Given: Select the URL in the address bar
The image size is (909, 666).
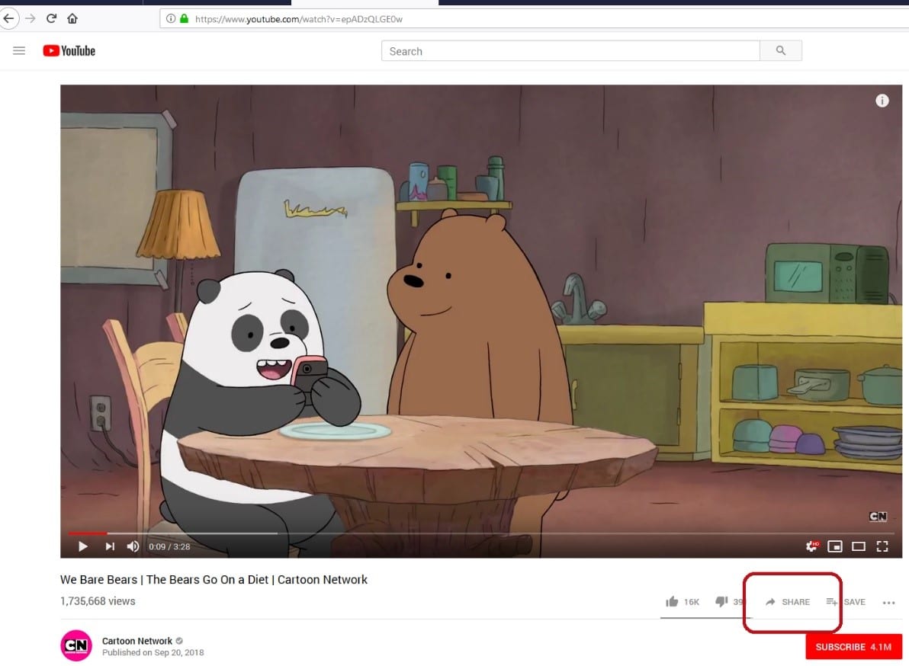Looking at the screenshot, I should (299, 19).
